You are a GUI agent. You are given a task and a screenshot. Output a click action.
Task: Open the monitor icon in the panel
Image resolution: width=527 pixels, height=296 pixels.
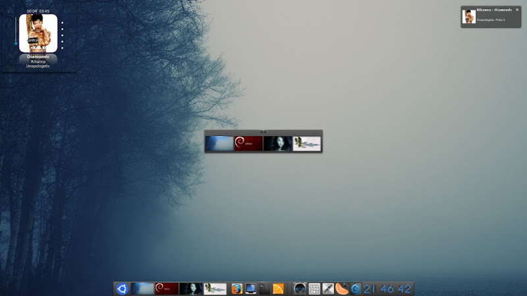click(250, 289)
